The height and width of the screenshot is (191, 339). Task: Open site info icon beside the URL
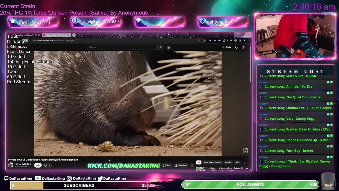[30, 41]
